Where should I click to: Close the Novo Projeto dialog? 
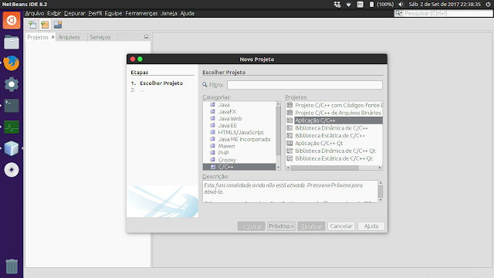coord(133,59)
